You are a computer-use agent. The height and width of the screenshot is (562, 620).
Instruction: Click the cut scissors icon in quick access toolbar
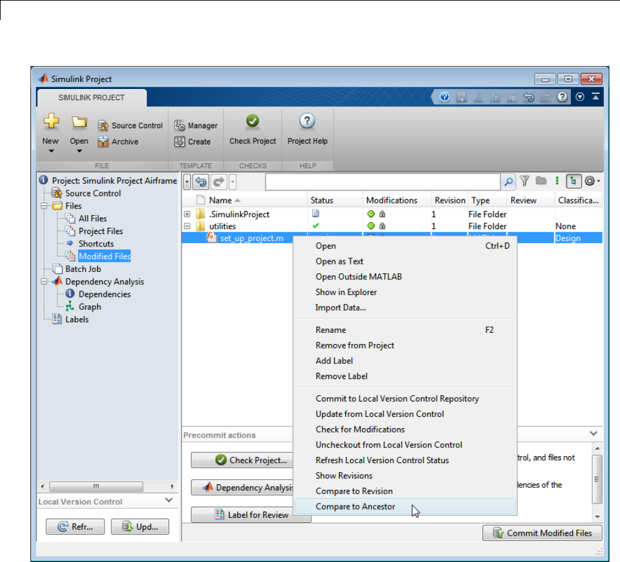[478, 97]
